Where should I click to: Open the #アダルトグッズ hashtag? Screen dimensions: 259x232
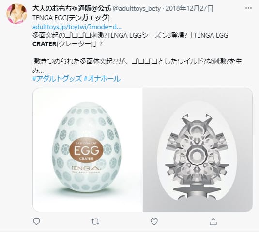point(57,79)
